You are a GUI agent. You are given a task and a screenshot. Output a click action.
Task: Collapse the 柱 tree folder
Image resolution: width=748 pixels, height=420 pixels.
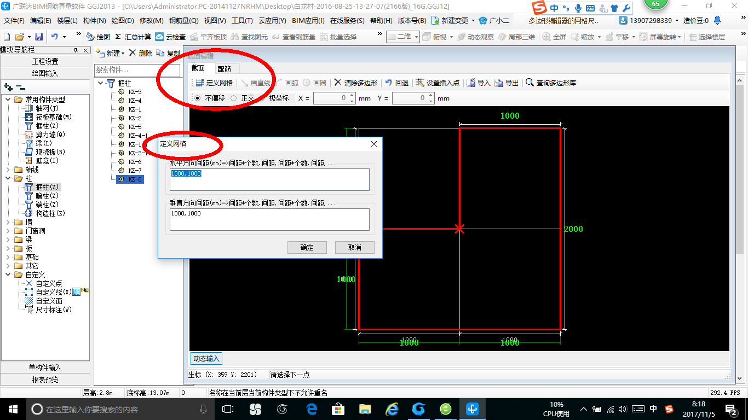(8, 178)
